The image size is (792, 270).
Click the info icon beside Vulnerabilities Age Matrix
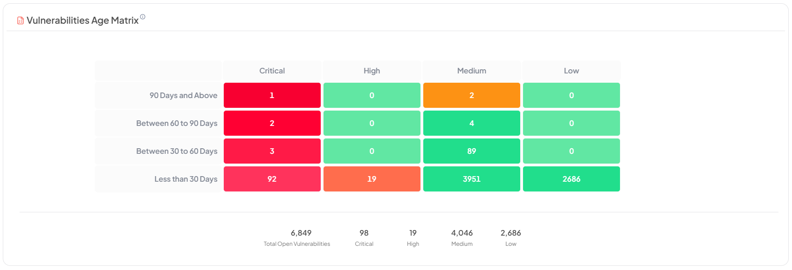143,17
